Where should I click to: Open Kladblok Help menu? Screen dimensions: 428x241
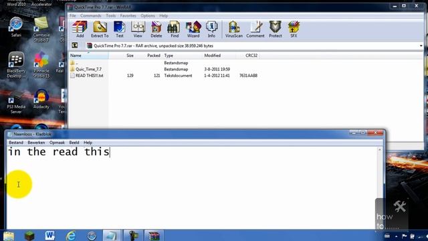88,143
